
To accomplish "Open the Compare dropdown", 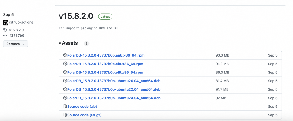I will [x=15, y=44].
